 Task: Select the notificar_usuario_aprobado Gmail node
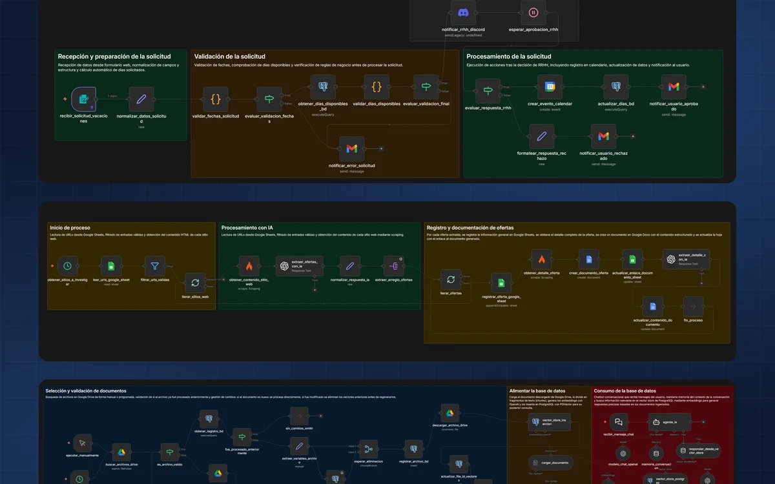pyautogui.click(x=674, y=86)
